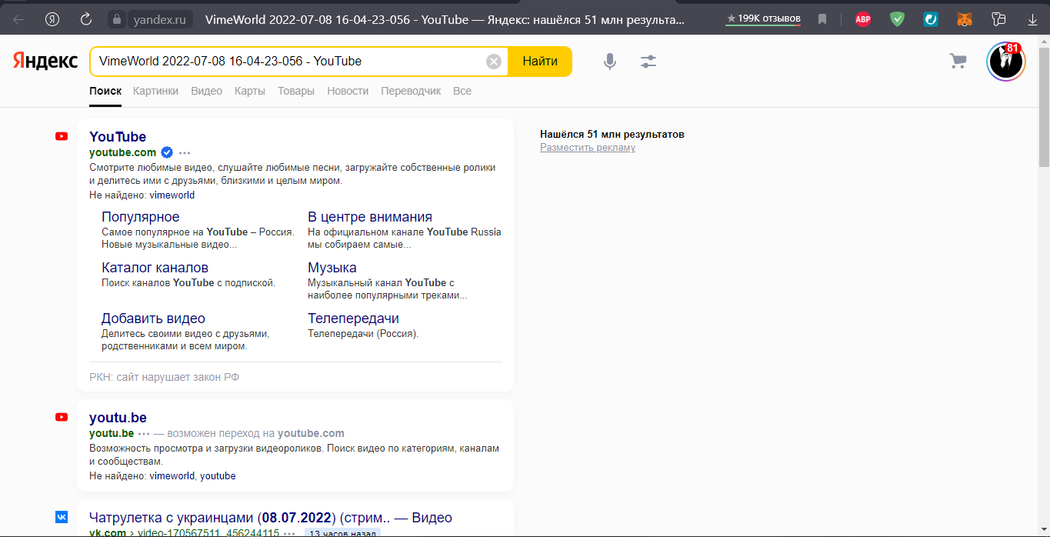This screenshot has width=1050, height=537.
Task: Switch to the Переводчик tab
Action: 411,91
